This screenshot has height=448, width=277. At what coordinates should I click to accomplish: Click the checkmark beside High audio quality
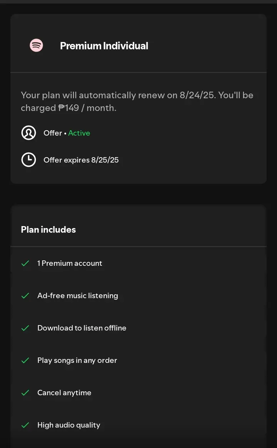coord(25,425)
